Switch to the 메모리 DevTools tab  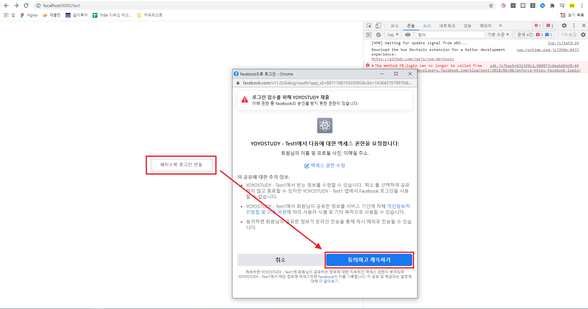pos(486,25)
